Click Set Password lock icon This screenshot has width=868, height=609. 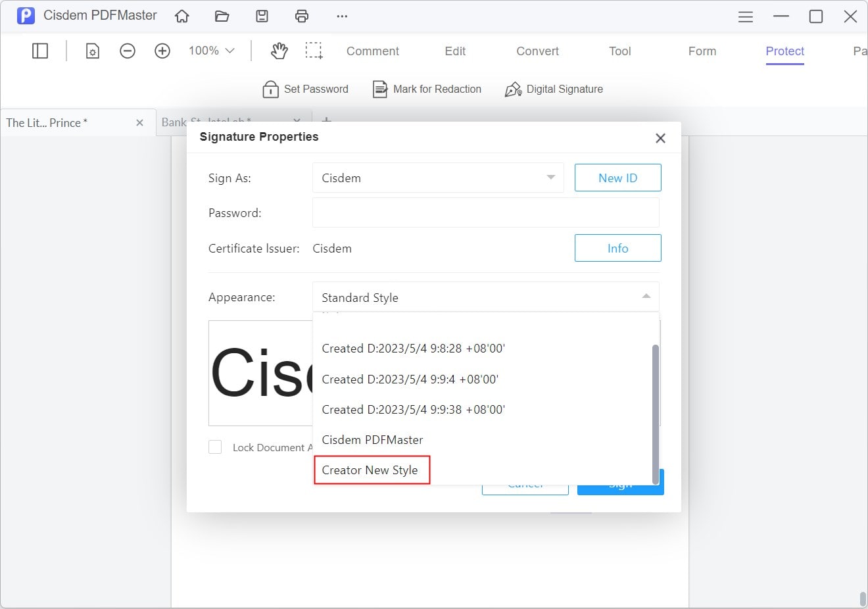pos(270,89)
